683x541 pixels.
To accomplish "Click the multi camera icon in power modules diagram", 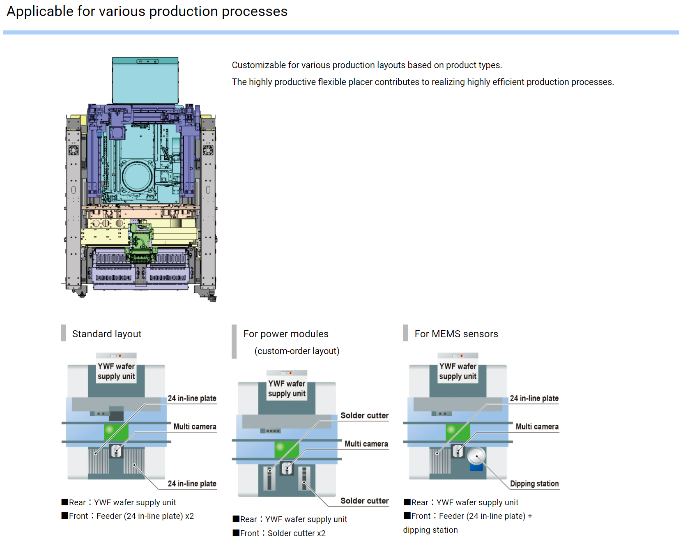I will (287, 468).
